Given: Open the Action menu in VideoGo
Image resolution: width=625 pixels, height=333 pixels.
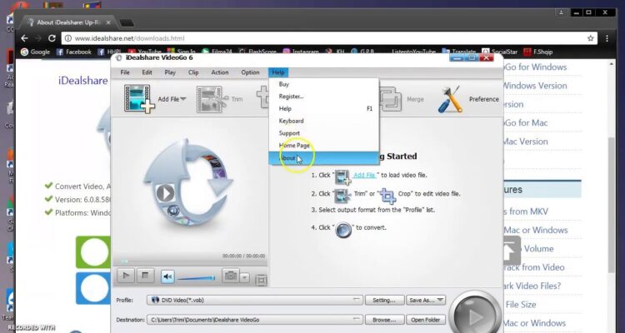Looking at the screenshot, I should click(220, 72).
